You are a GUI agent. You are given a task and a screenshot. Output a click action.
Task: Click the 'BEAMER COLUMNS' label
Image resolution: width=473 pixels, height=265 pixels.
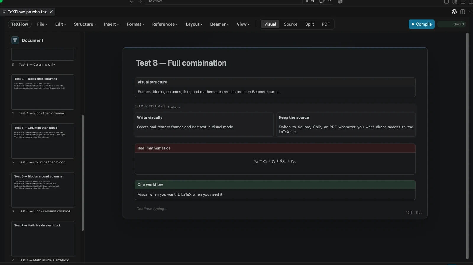tap(150, 106)
